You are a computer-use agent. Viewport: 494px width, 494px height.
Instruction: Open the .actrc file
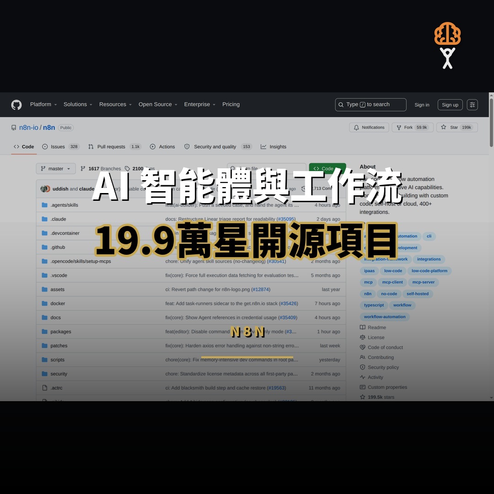click(x=56, y=388)
